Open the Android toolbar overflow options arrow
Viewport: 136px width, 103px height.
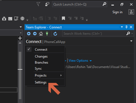(27, 20)
